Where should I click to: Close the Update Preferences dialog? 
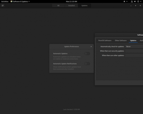pos(91,46)
